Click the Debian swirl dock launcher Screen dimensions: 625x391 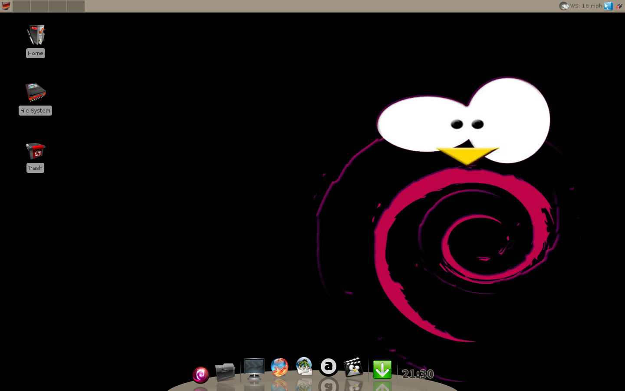(201, 374)
